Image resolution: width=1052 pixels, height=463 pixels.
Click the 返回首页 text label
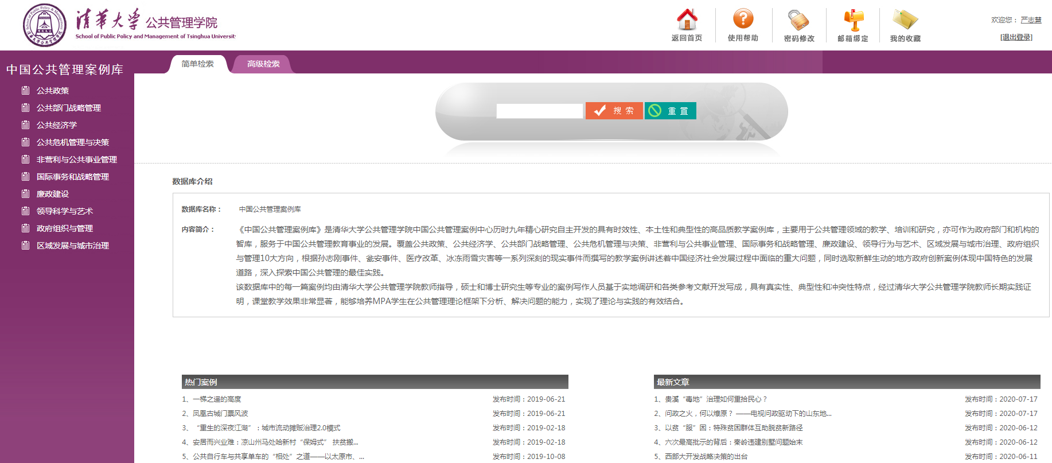tap(687, 38)
